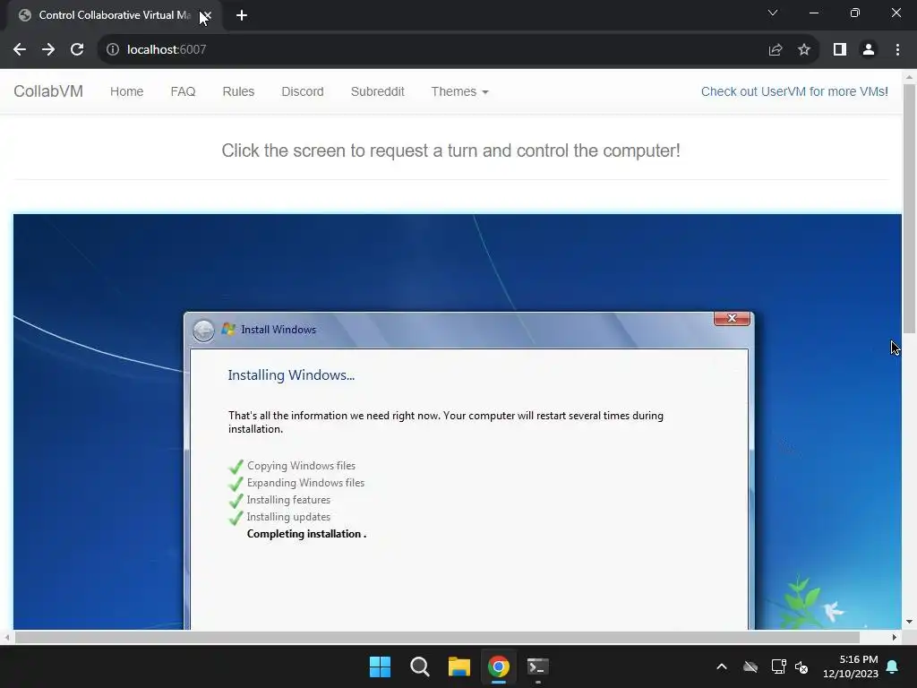The height and width of the screenshot is (688, 917).
Task: Click the scroll up arrow on vertical scrollbar
Action: tap(910, 77)
